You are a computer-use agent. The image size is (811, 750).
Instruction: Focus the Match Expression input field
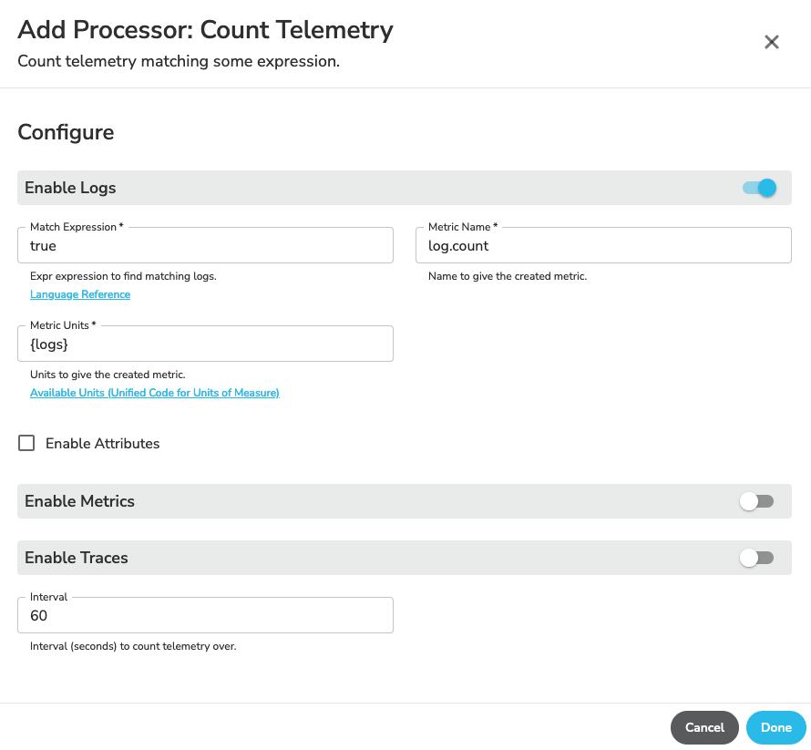(x=205, y=246)
